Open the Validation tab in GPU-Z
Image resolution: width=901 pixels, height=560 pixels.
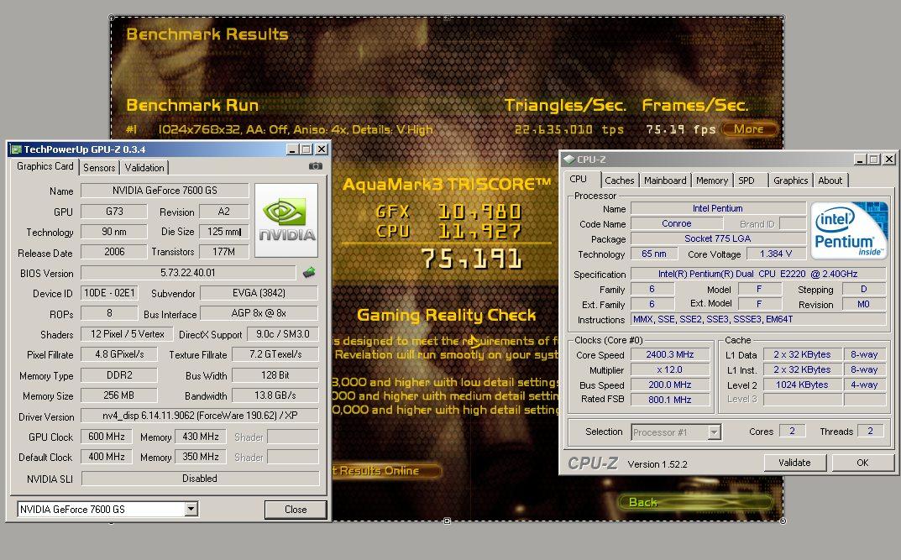pyautogui.click(x=144, y=168)
